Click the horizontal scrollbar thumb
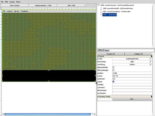Viewport: 155px width, 116px height. pyautogui.click(x=48, y=114)
